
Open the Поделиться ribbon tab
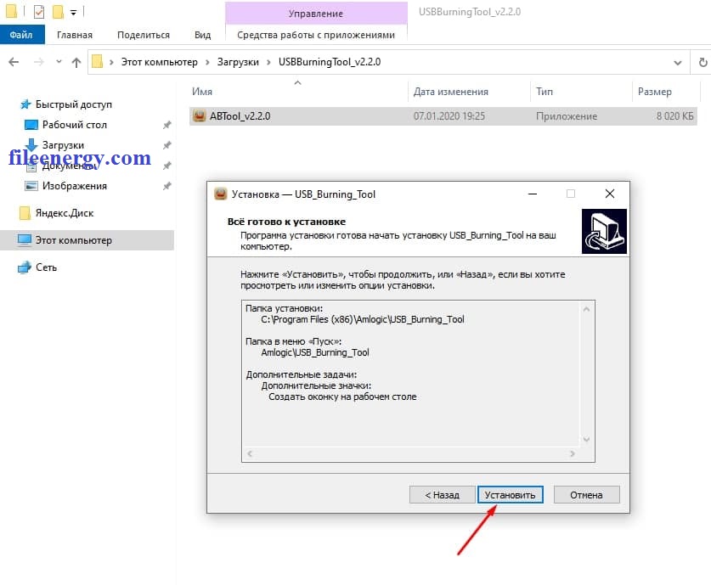click(144, 35)
